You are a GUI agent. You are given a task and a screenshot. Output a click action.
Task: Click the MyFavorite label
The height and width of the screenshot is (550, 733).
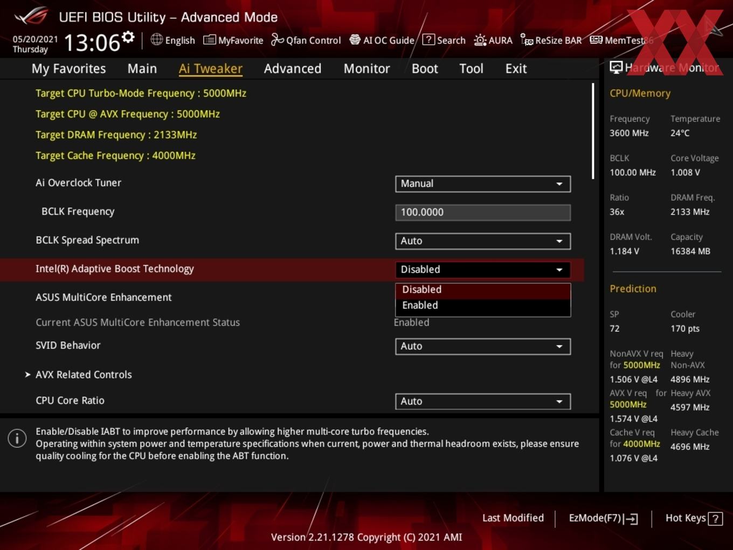click(240, 40)
